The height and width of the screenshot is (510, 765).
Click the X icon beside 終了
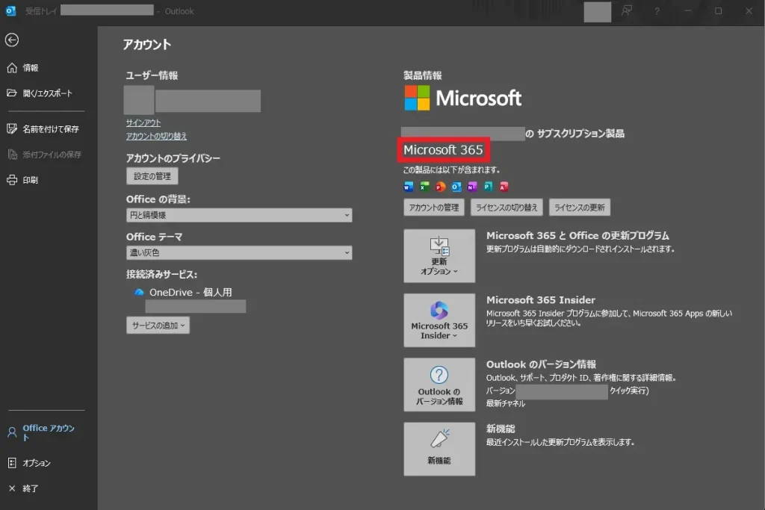click(x=12, y=488)
